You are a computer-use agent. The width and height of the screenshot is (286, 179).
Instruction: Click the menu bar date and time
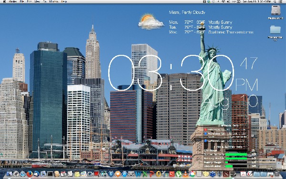[256, 1]
